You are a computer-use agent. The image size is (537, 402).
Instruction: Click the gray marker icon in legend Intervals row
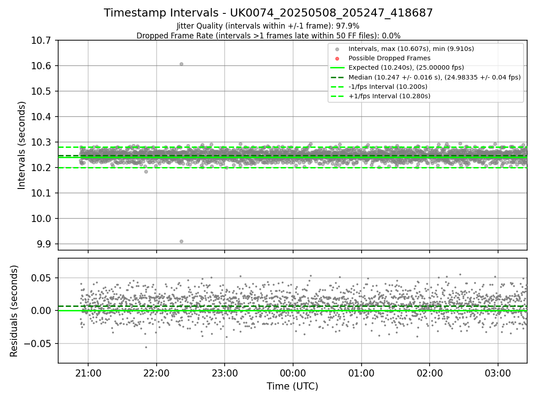337,49
